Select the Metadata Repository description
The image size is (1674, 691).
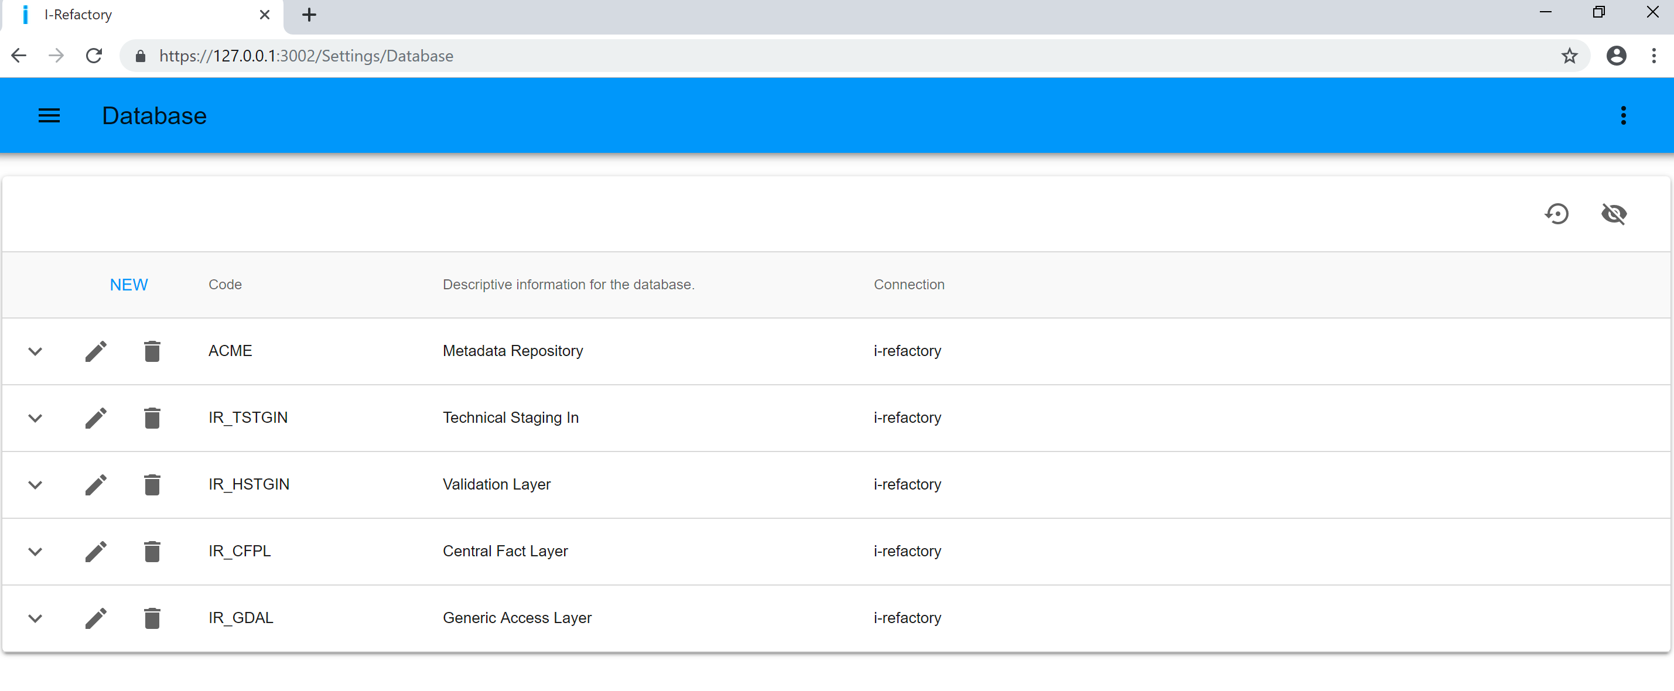click(513, 351)
